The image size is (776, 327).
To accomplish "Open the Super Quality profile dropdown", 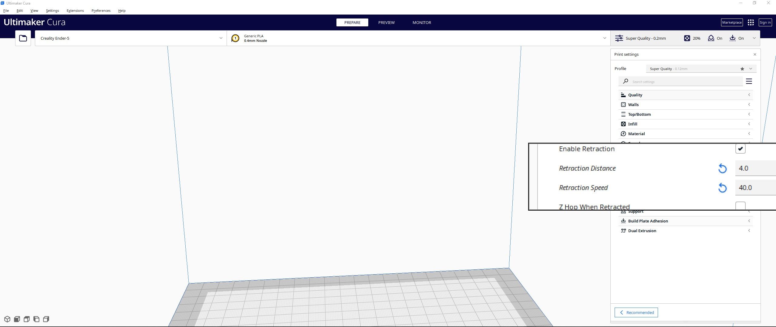I will pos(701,69).
